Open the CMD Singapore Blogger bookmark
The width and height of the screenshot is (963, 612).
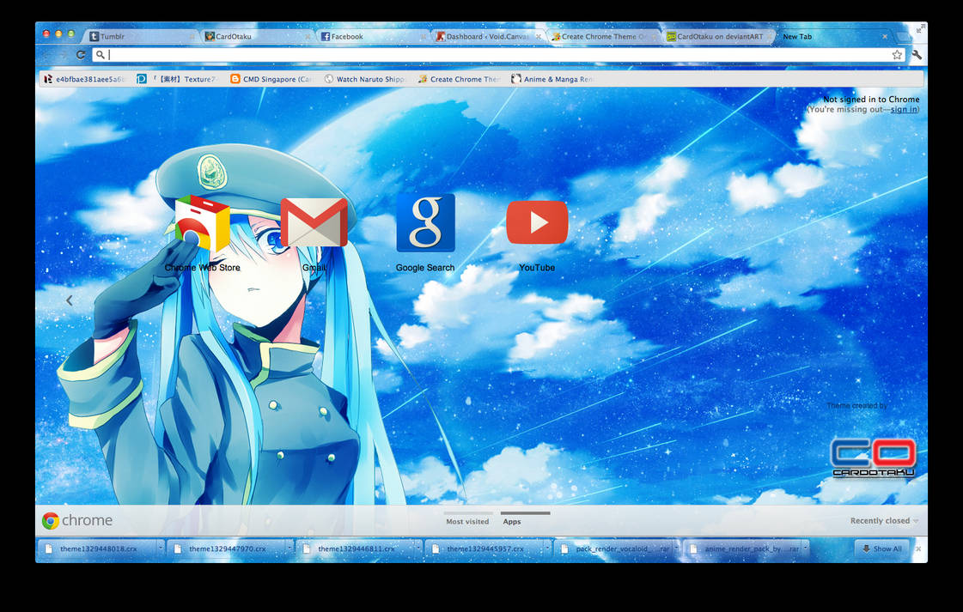tap(271, 79)
